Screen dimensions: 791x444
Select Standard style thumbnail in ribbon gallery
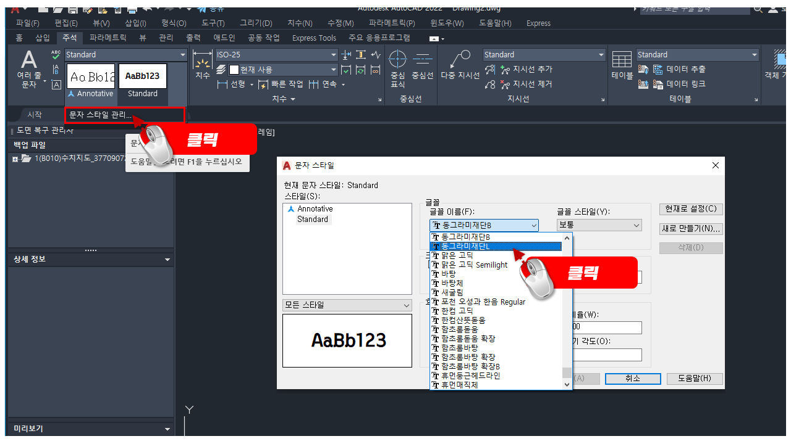coord(143,81)
